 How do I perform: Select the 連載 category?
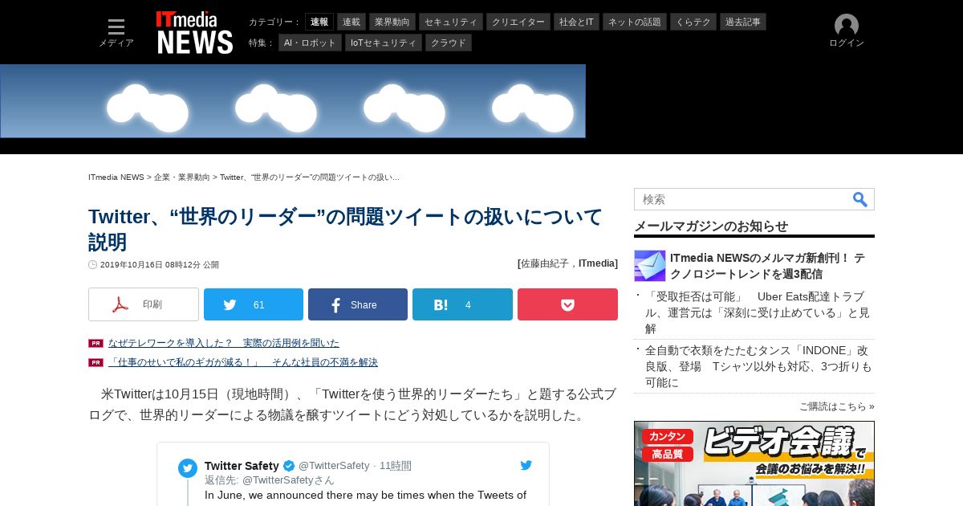pos(351,22)
